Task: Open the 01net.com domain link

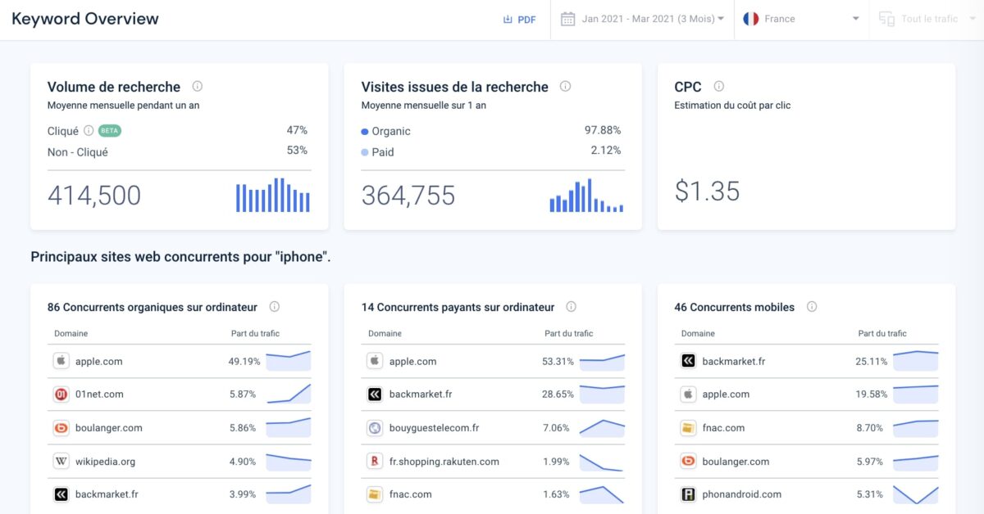Action: tap(99, 395)
